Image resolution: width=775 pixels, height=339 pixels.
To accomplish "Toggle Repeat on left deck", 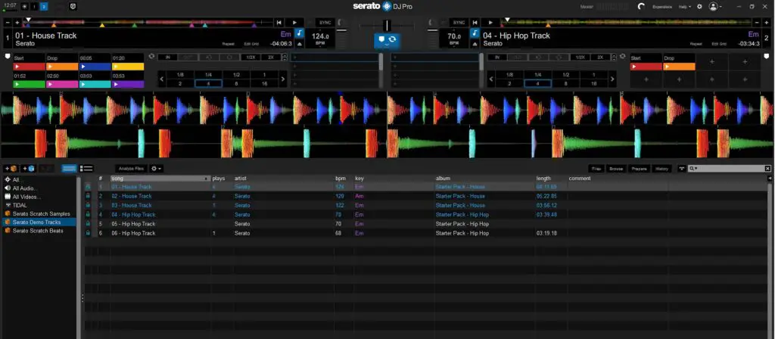I will coord(228,44).
